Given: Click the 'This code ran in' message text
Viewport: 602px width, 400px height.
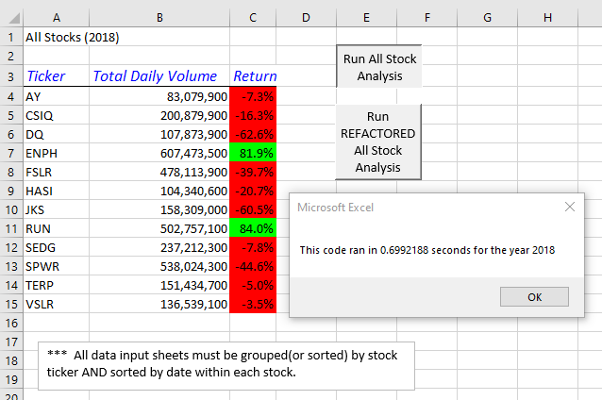Looking at the screenshot, I should point(426,250).
